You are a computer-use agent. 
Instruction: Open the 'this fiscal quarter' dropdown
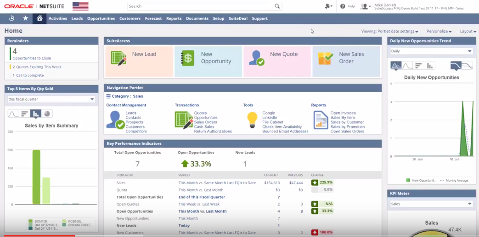coord(51,99)
